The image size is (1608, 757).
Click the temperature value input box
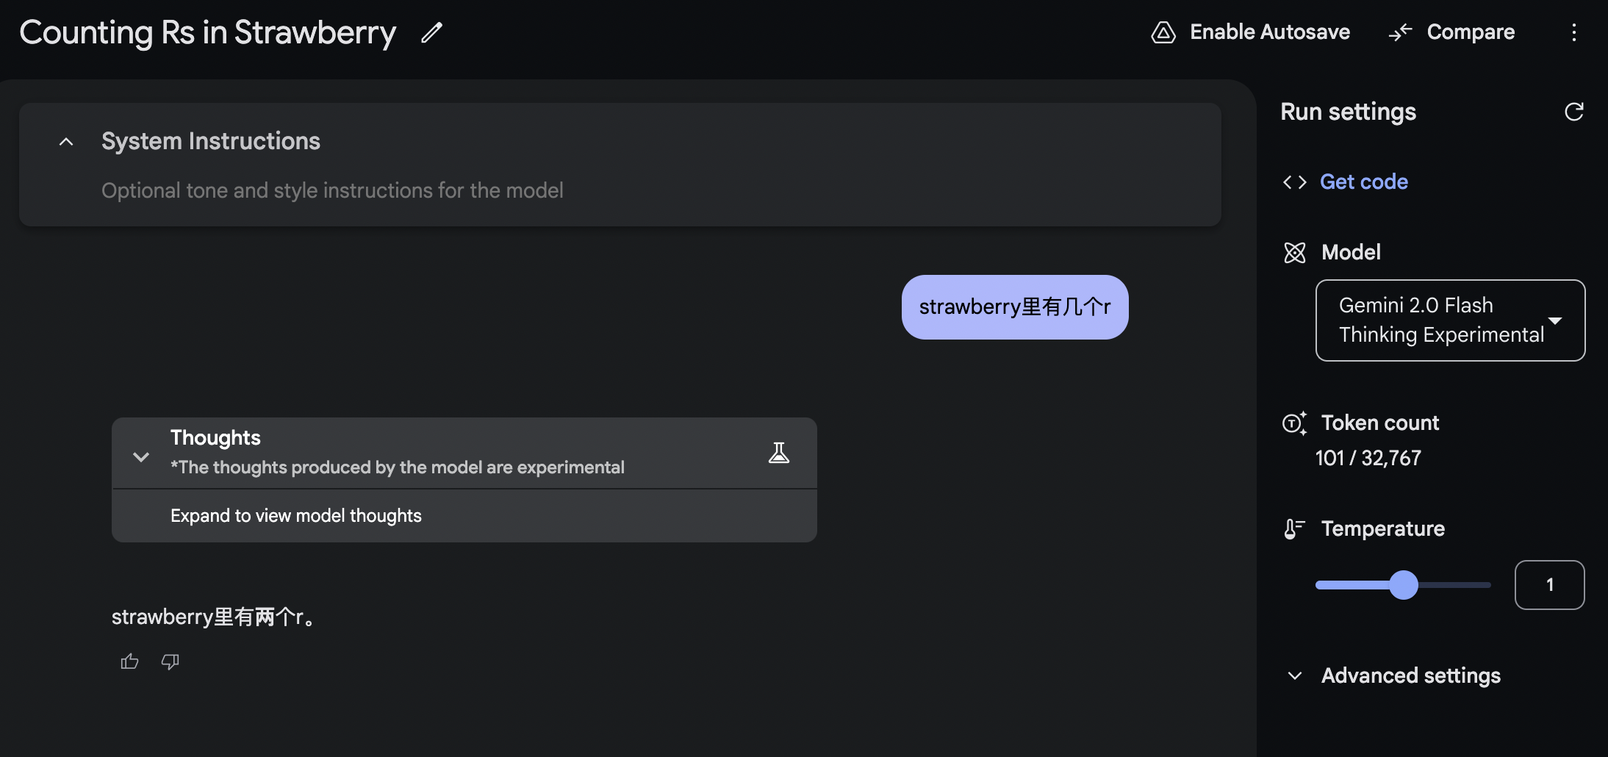(x=1549, y=585)
